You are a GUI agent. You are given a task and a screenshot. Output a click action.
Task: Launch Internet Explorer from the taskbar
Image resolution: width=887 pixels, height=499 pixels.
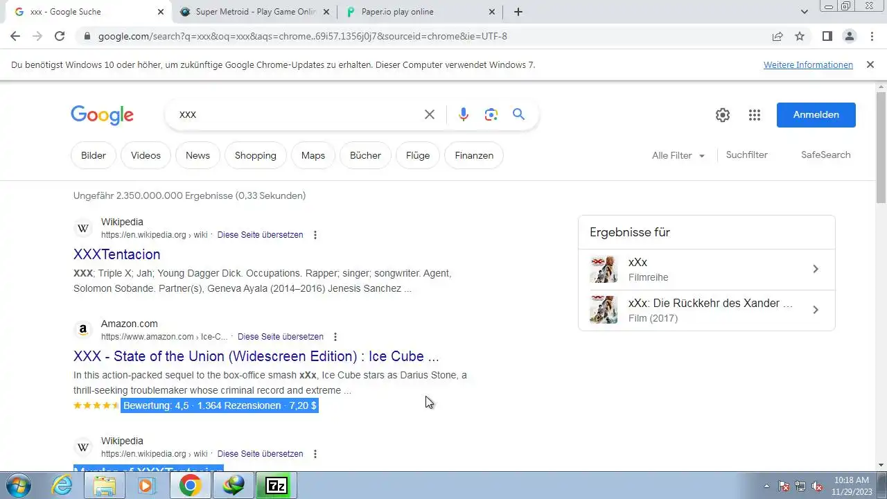62,486
